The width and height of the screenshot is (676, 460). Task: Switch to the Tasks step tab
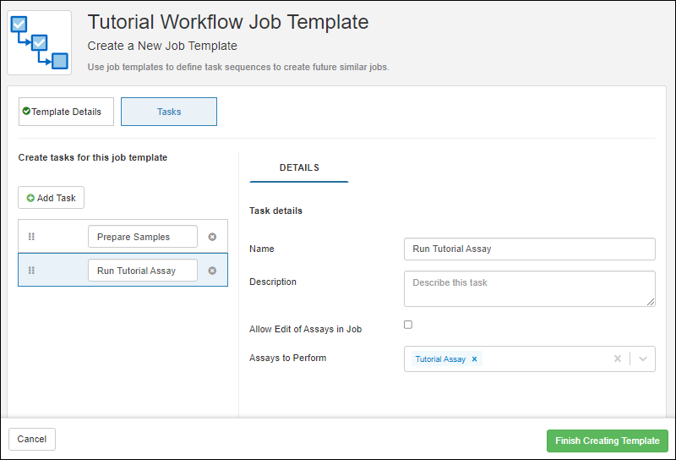click(x=169, y=112)
